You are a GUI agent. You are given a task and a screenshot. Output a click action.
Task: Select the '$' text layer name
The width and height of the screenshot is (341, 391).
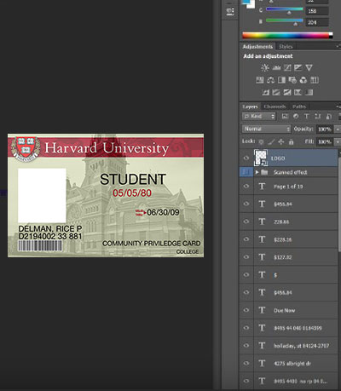[x=275, y=275]
